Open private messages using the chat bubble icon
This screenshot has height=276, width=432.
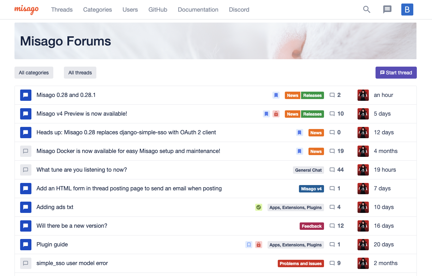tap(387, 10)
